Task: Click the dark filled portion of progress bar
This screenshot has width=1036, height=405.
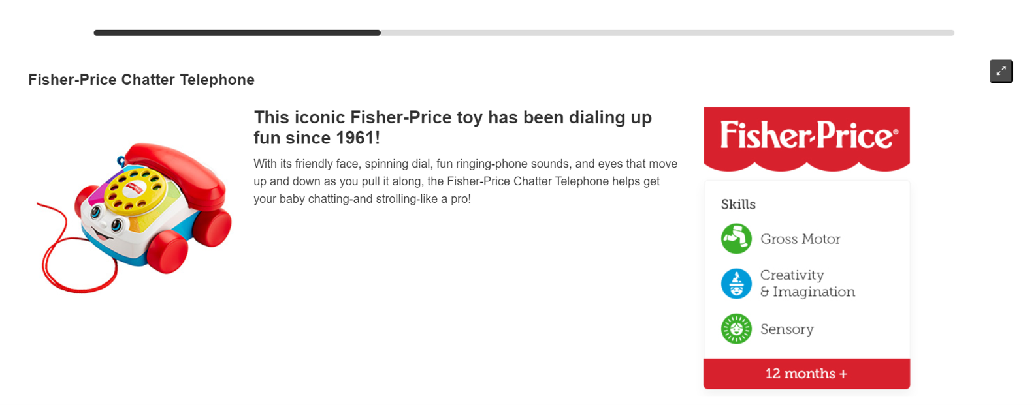Action: 237,33
